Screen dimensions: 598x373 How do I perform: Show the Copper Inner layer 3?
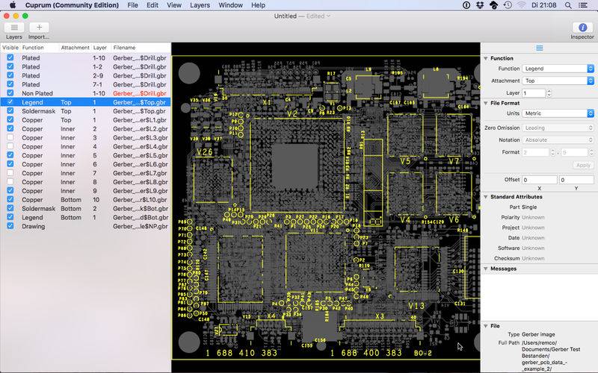click(10, 137)
